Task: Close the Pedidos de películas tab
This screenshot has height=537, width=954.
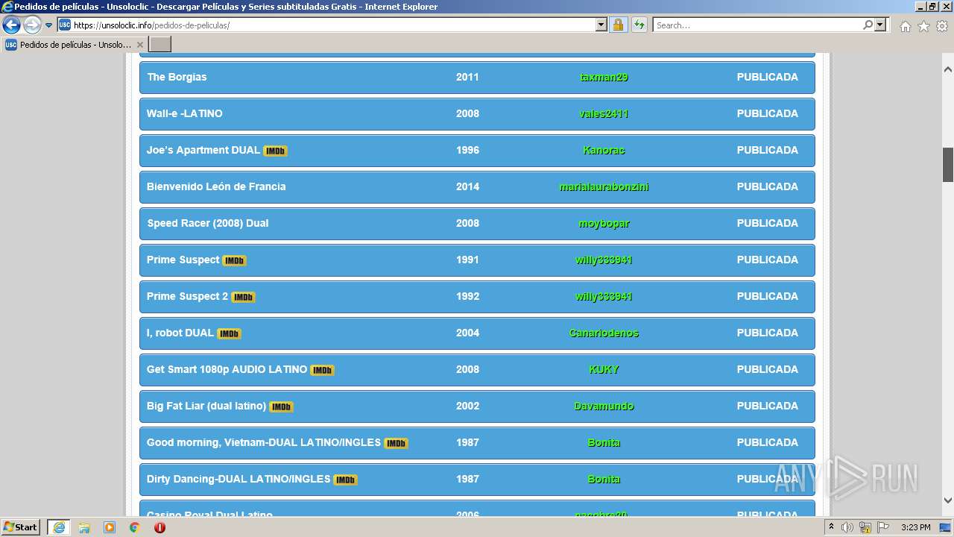Action: 139,45
